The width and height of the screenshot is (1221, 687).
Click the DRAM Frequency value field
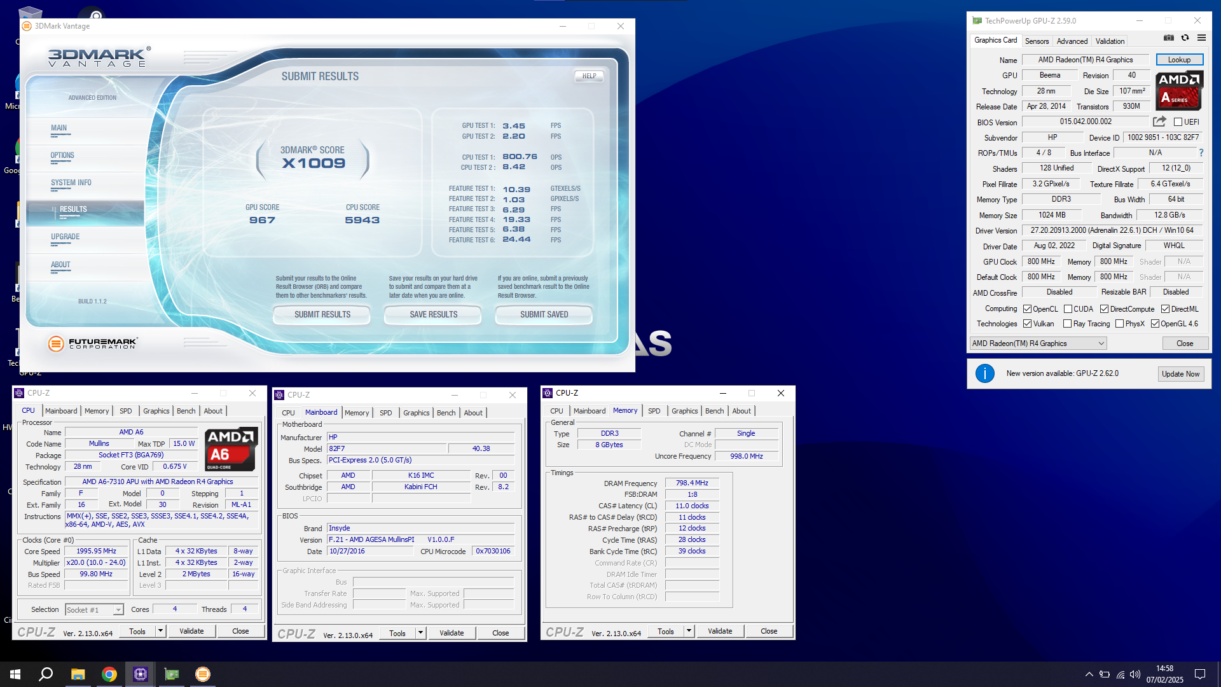pos(692,483)
